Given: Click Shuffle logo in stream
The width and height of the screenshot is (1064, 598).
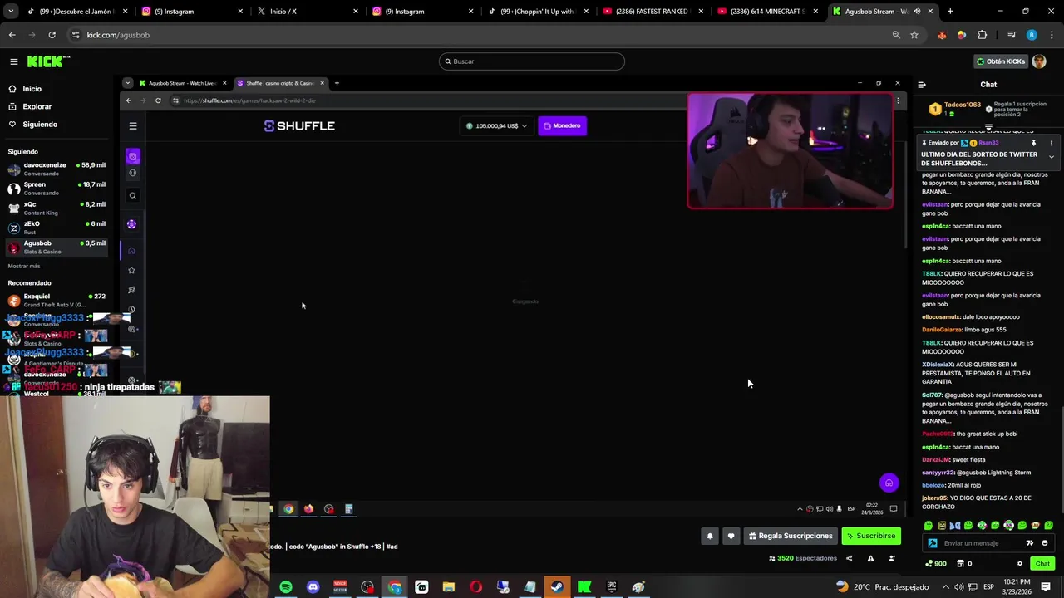Looking at the screenshot, I should 299,126.
